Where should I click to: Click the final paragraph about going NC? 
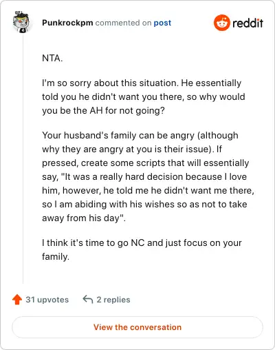142,249
